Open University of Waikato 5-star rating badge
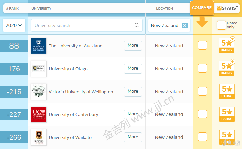 (x=227, y=137)
